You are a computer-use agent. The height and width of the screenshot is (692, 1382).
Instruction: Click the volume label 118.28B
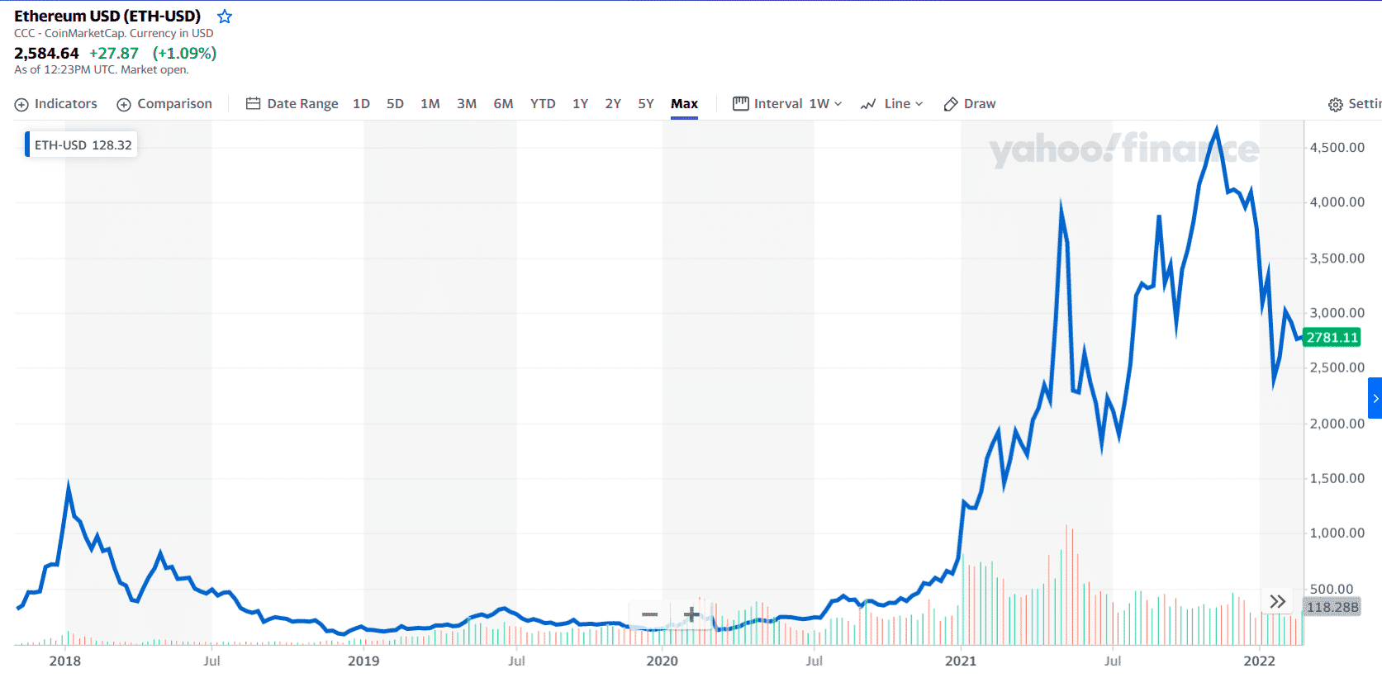point(1332,608)
